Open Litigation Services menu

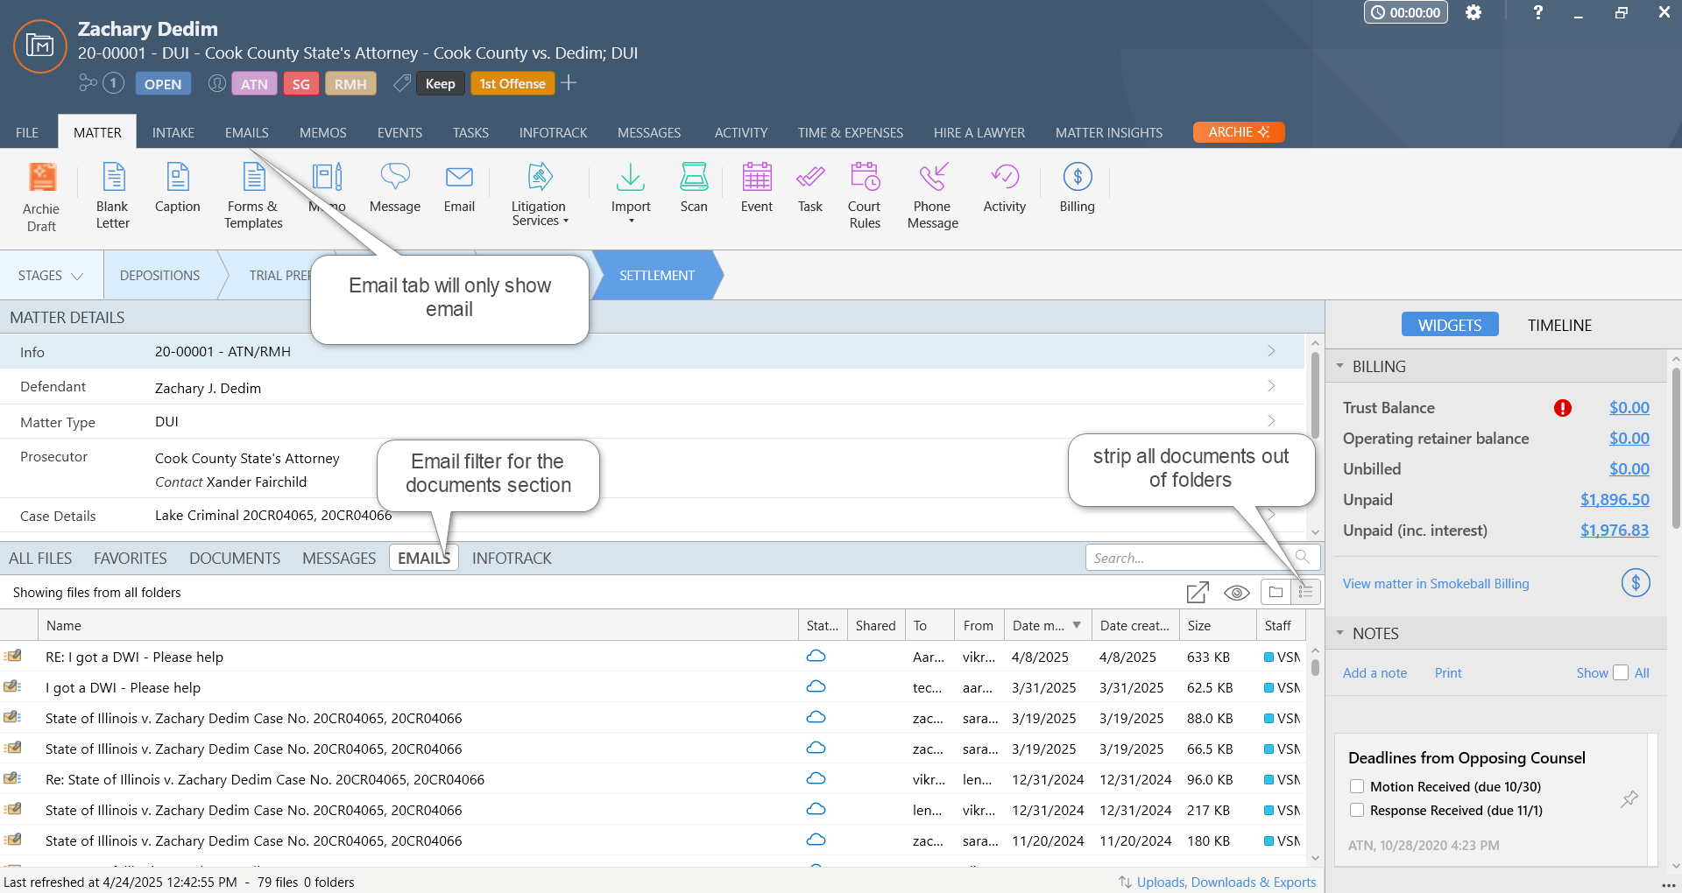pos(540,195)
